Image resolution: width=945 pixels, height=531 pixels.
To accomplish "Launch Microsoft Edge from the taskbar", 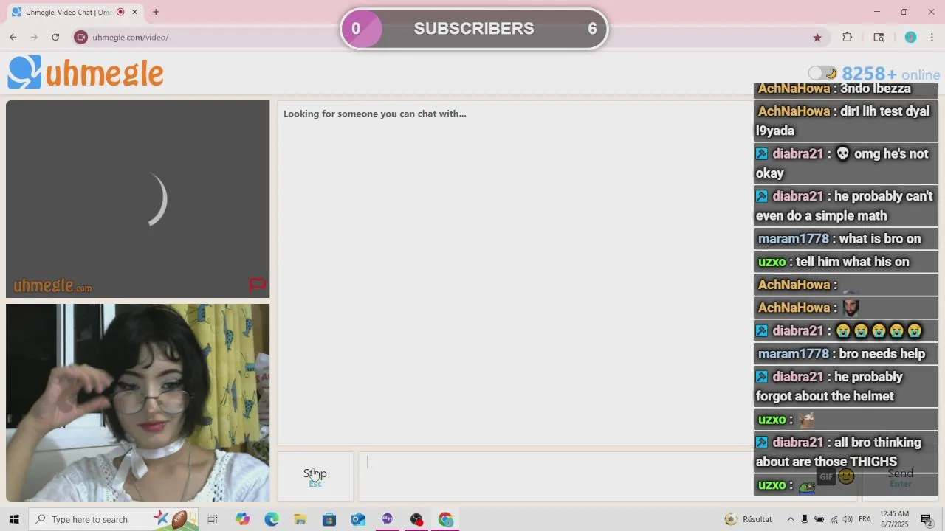I will pos(271,519).
